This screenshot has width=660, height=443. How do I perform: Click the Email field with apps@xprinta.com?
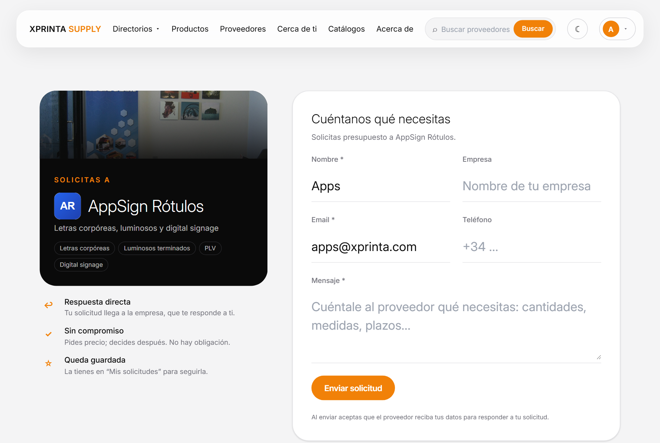tap(381, 247)
